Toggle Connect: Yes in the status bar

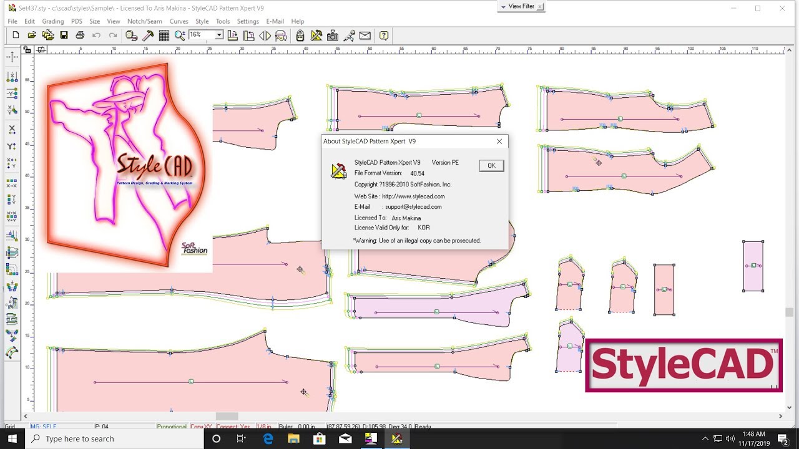(x=233, y=427)
